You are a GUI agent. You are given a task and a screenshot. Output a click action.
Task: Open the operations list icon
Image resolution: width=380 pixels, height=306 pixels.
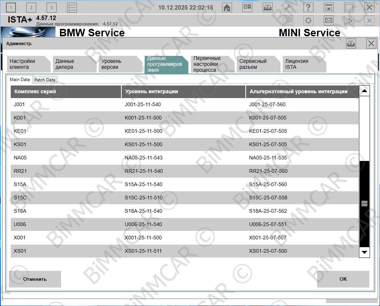pos(72,7)
